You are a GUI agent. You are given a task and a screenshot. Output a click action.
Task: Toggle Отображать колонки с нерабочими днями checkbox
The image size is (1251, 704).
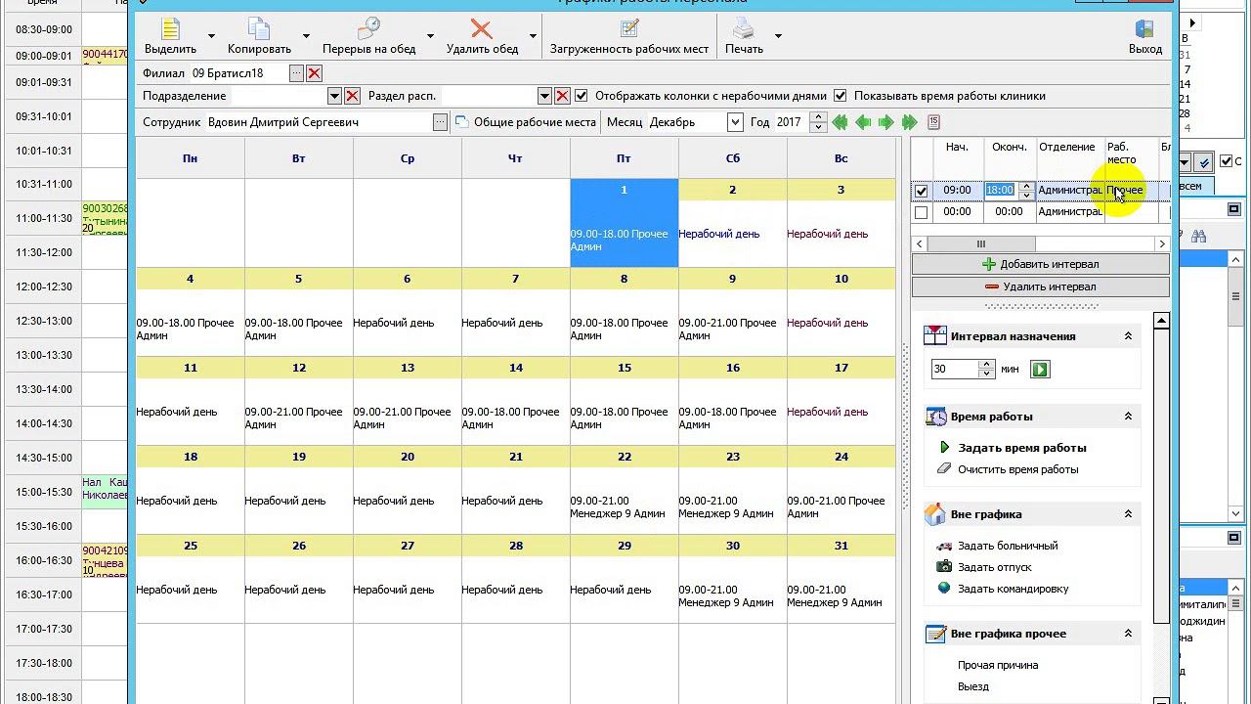click(x=582, y=96)
